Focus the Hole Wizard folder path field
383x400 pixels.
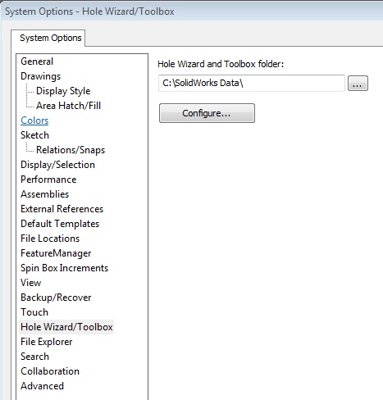point(251,83)
